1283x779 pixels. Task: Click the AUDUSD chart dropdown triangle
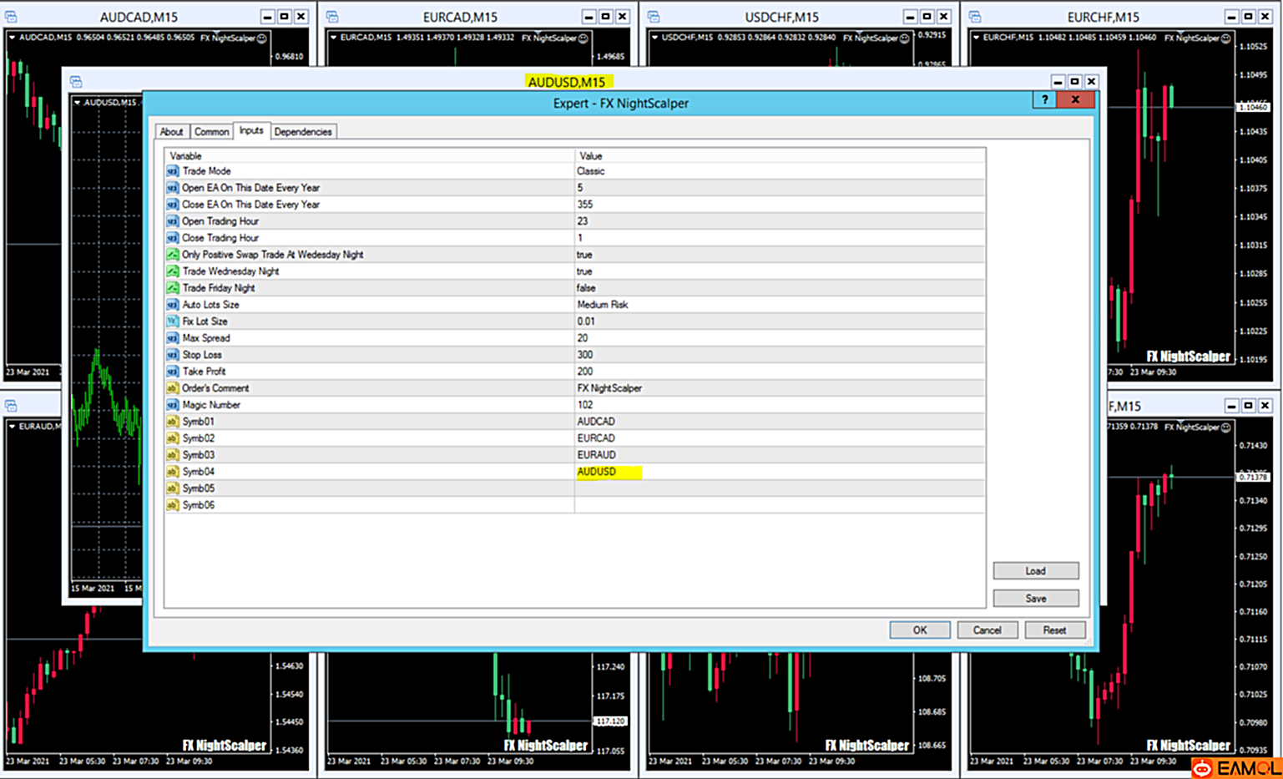tap(78, 103)
